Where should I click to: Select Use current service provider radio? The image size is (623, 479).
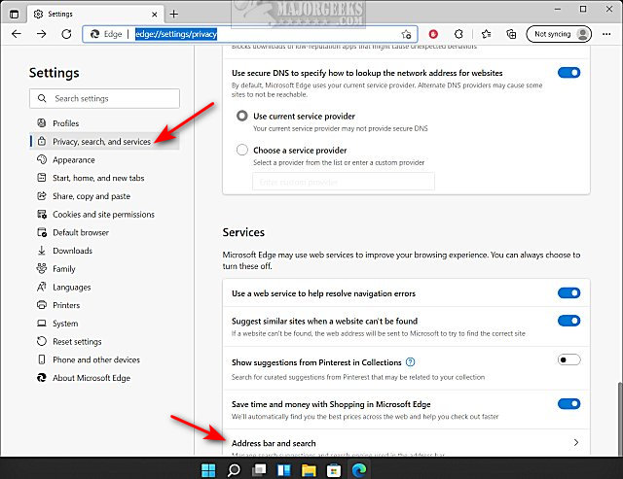(x=242, y=116)
